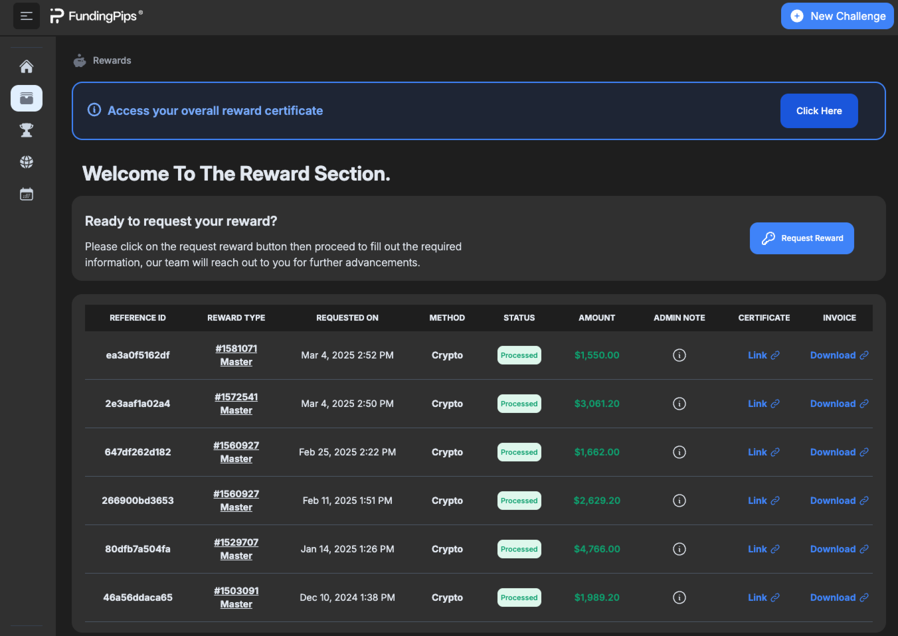Select reference ID 46a56ddaca65
The height and width of the screenshot is (636, 898).
click(137, 597)
